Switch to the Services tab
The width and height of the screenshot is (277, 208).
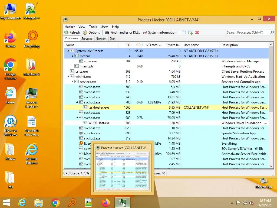pyautogui.click(x=87, y=38)
